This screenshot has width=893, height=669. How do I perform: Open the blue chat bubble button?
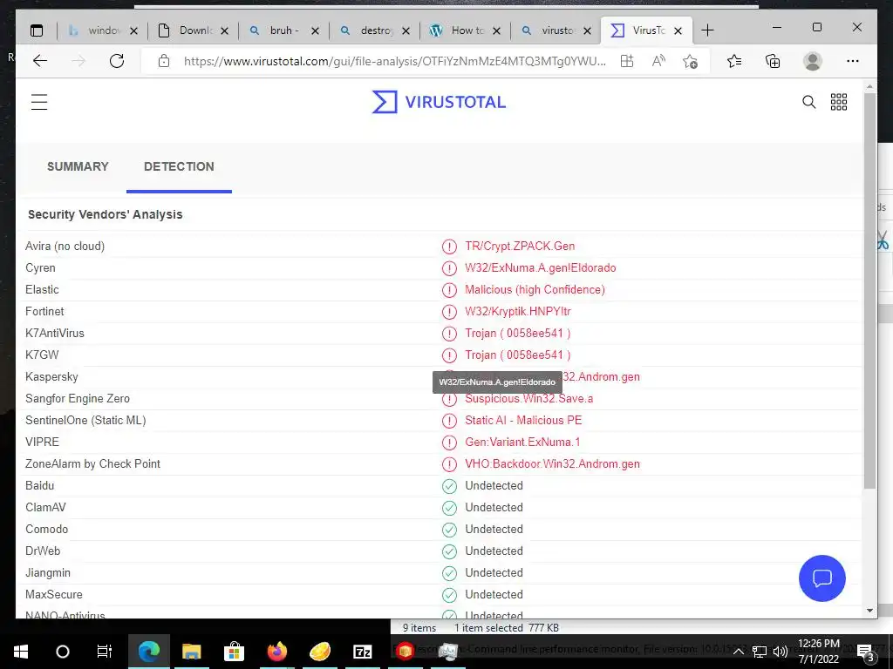coord(821,578)
